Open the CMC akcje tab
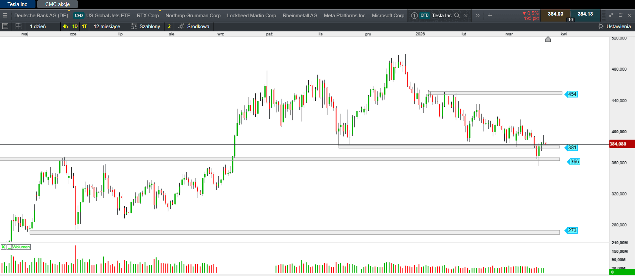This screenshot has width=635, height=276. pos(57,4)
